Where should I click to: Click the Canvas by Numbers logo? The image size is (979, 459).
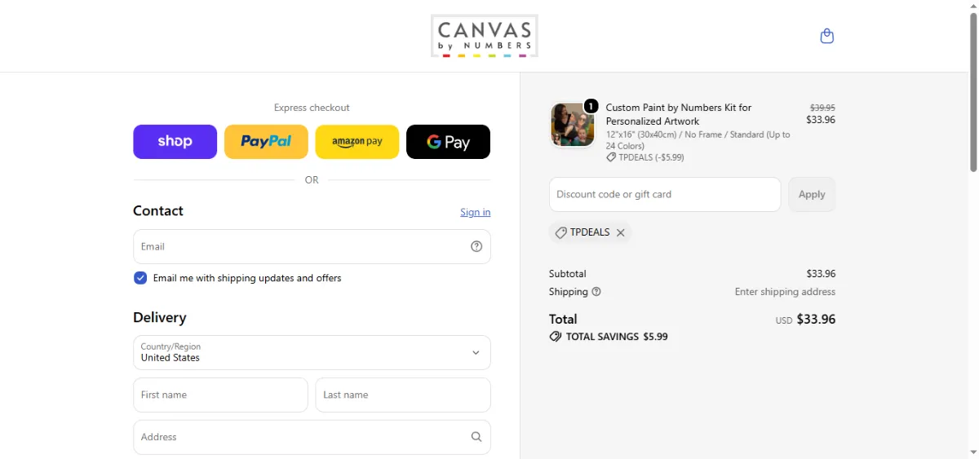point(485,36)
